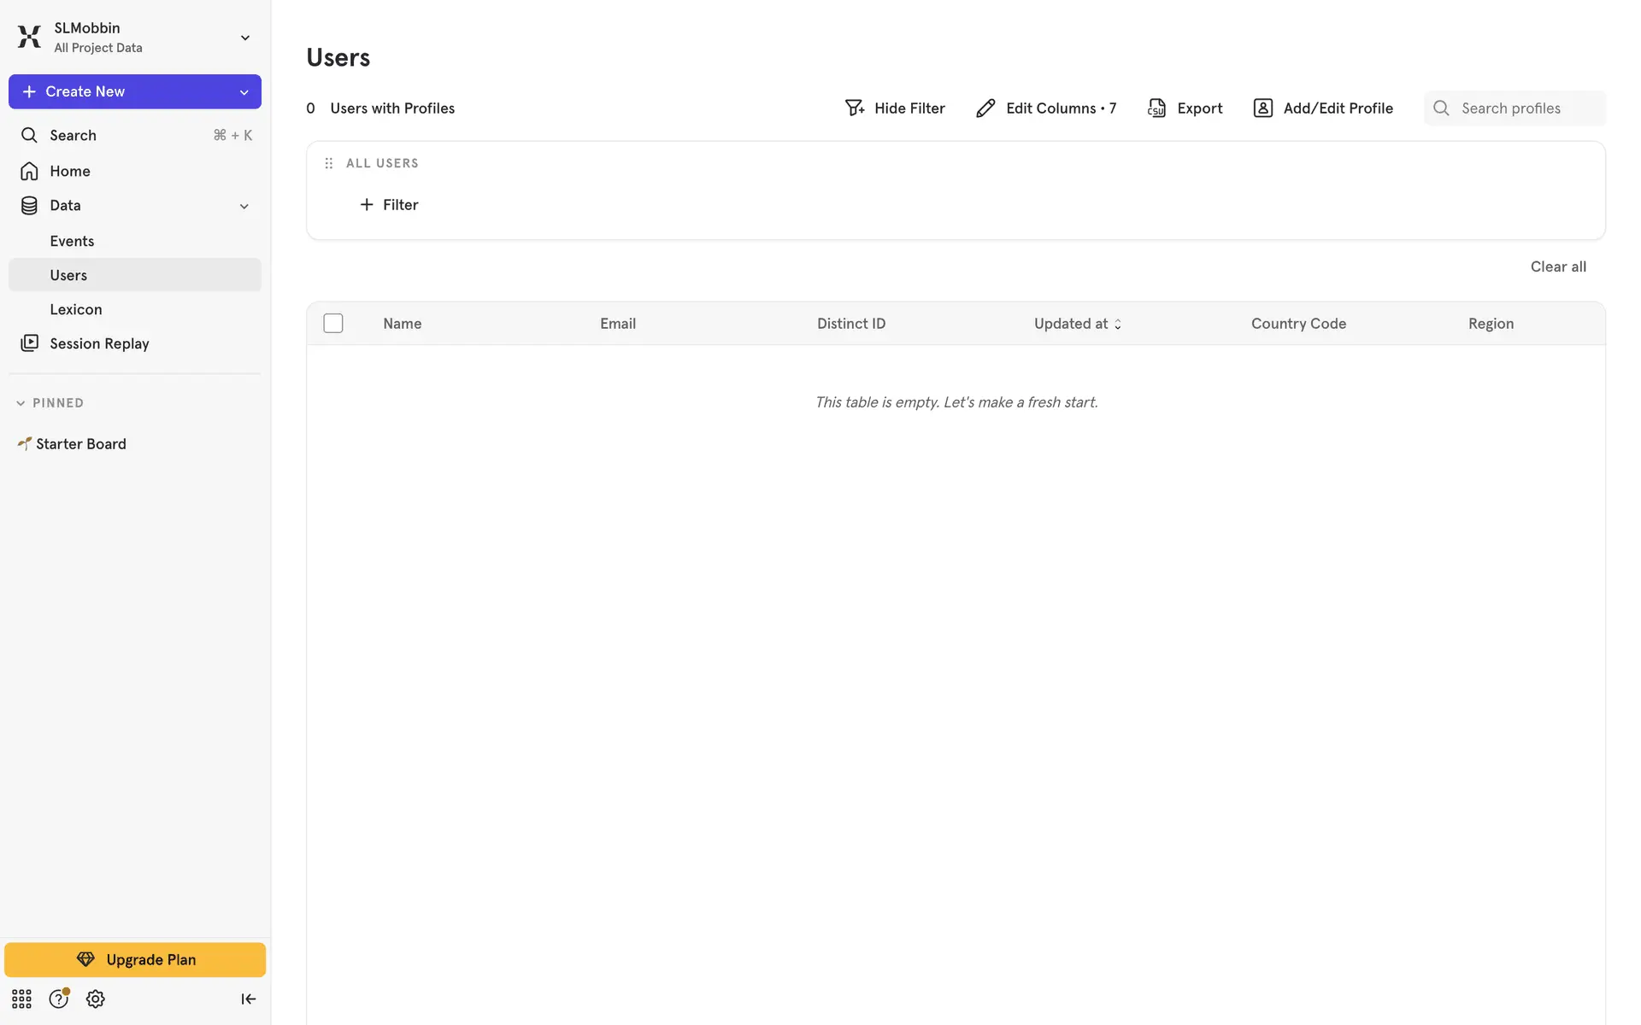Image resolution: width=1641 pixels, height=1025 pixels.
Task: Click the Edit Columns pencil icon
Action: [x=985, y=108]
